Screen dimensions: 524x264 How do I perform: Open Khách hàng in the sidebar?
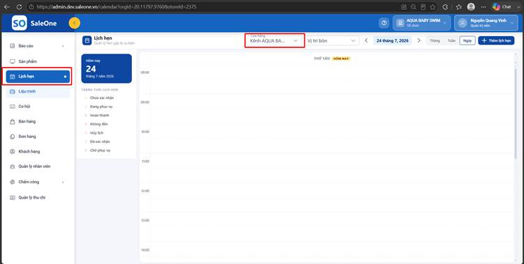38,152
